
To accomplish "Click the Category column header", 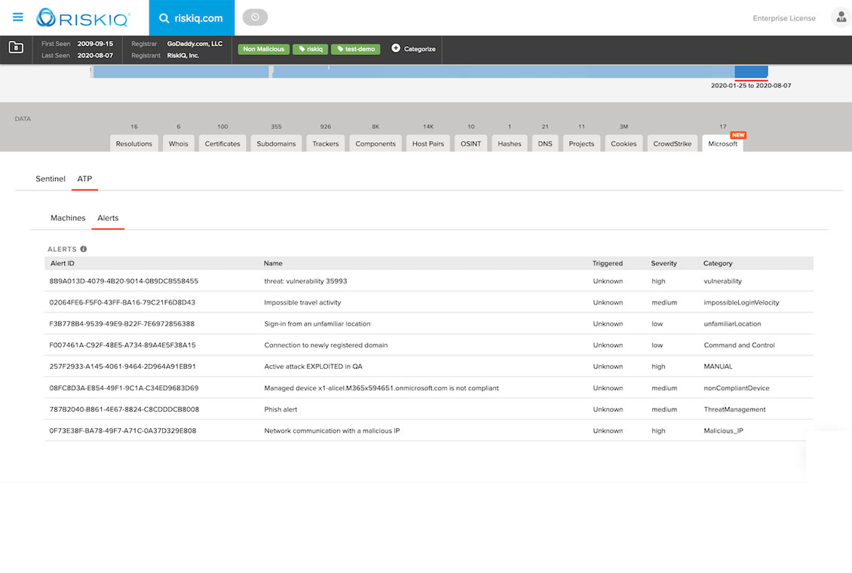I will 717,263.
